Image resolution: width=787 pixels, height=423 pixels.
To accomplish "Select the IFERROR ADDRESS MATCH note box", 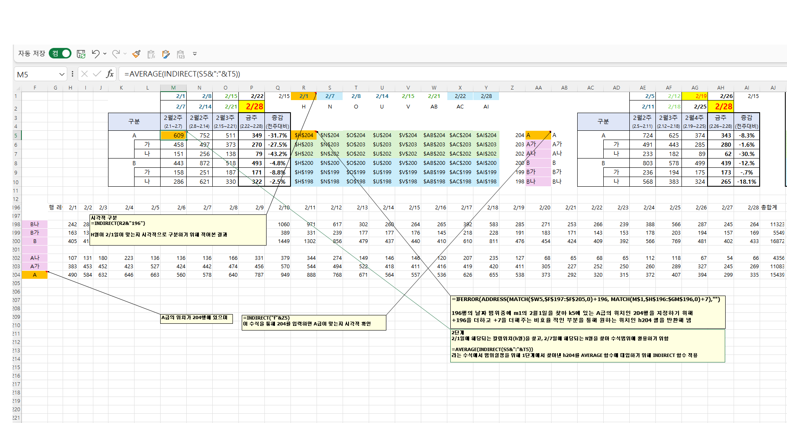I will tap(588, 312).
